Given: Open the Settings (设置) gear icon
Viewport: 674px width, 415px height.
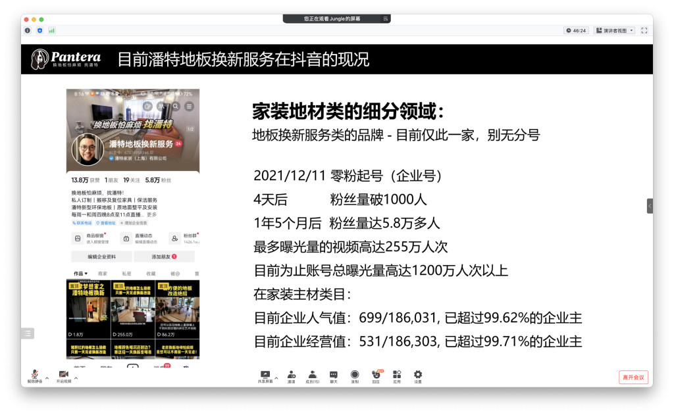Looking at the screenshot, I should click(418, 376).
